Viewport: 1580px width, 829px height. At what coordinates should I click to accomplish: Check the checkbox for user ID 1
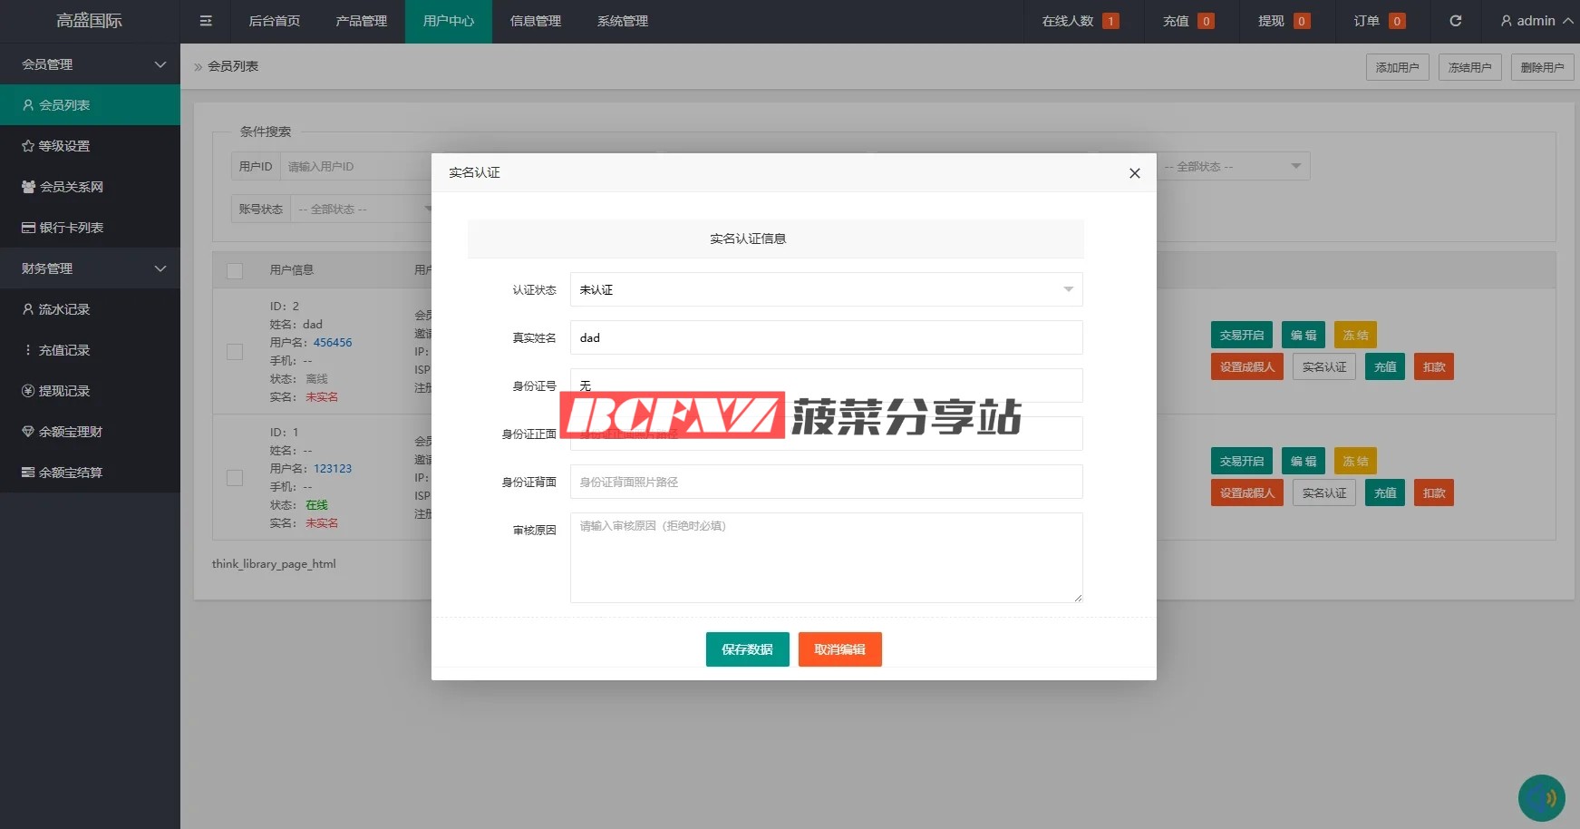tap(235, 478)
